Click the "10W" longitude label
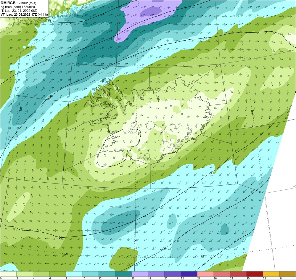The width and height of the screenshot is (296, 280). click(252, 112)
